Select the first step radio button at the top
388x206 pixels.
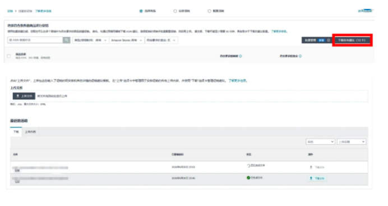[141, 11]
